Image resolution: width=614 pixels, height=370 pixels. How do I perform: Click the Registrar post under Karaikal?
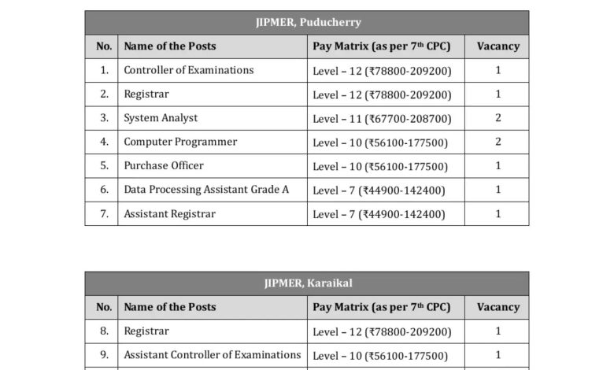[146, 331]
